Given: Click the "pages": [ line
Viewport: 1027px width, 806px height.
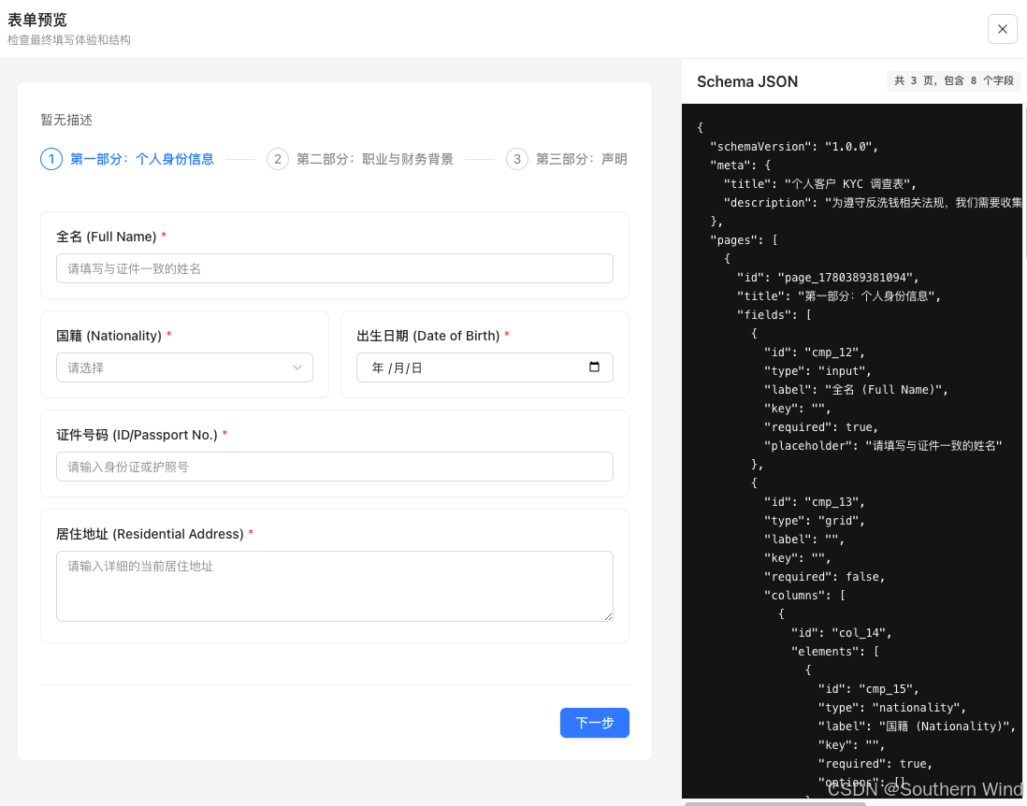Looking at the screenshot, I should click(744, 240).
